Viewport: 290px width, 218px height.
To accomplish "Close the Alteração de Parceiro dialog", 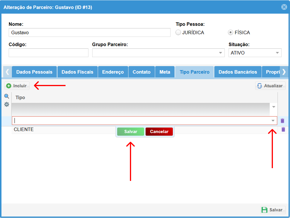I will pos(284,7).
